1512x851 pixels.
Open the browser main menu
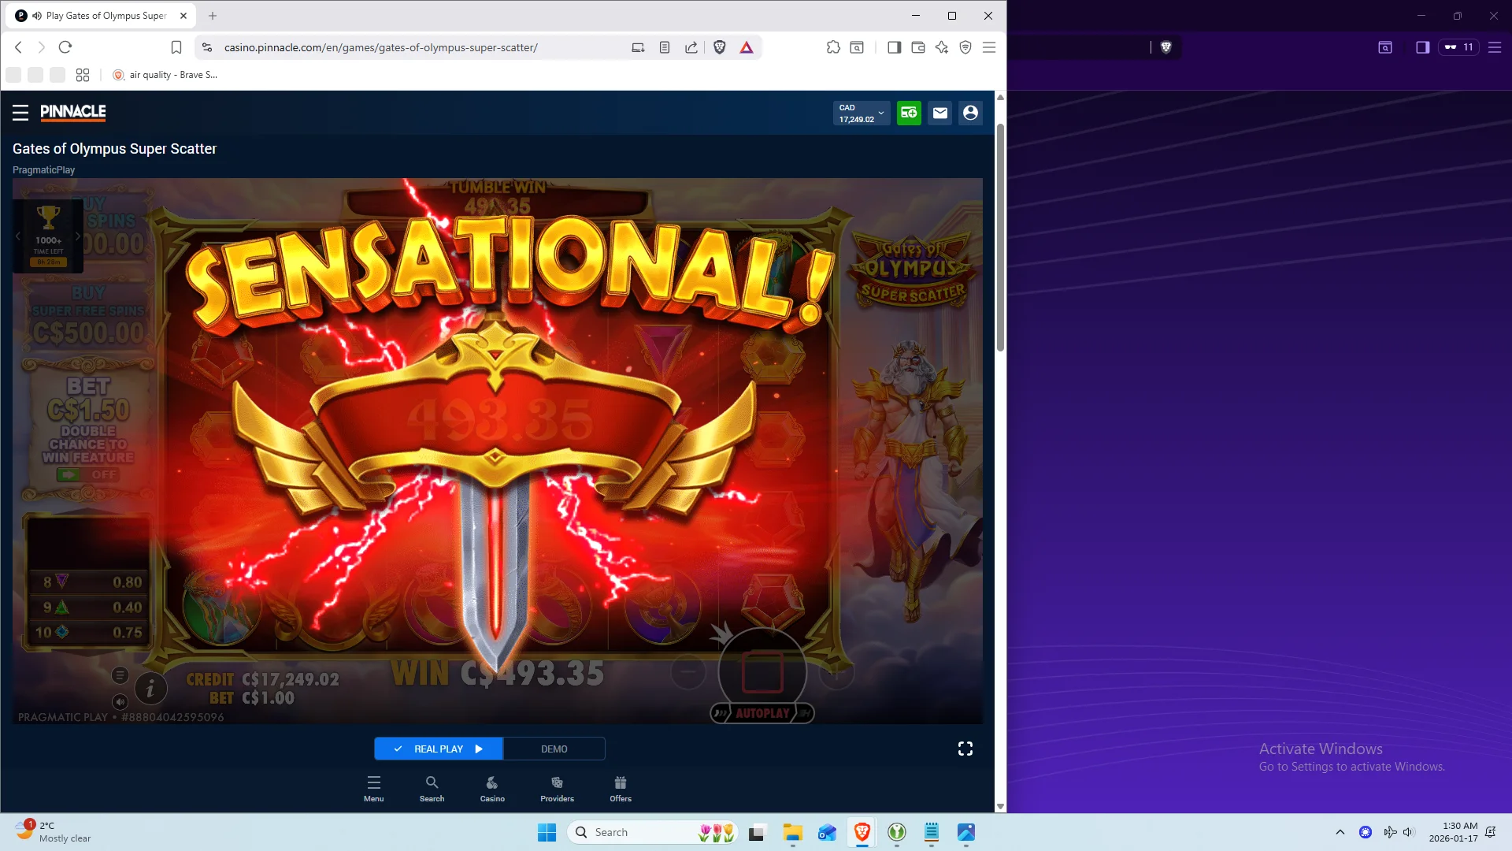989,47
